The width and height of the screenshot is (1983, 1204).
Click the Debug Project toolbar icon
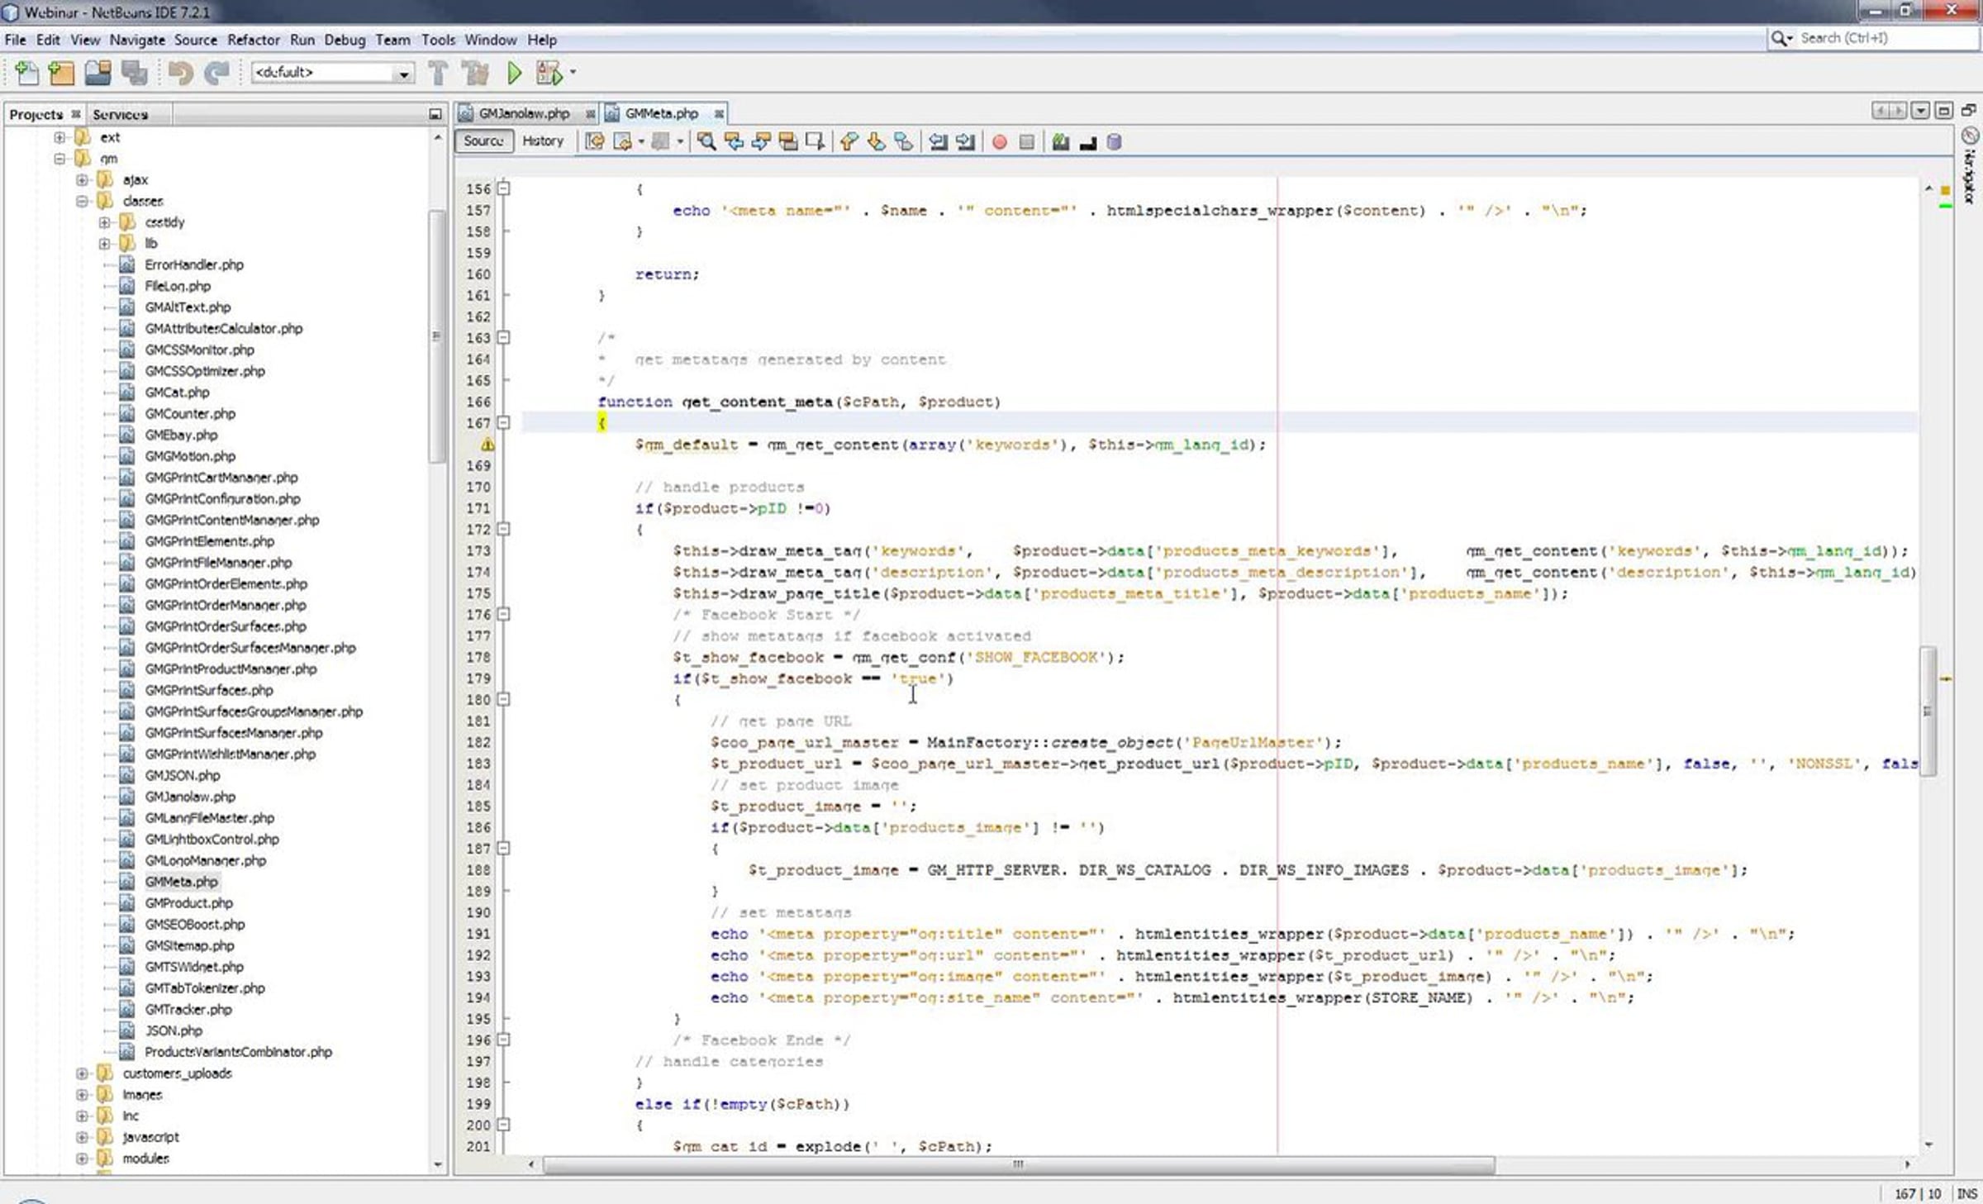tap(549, 74)
